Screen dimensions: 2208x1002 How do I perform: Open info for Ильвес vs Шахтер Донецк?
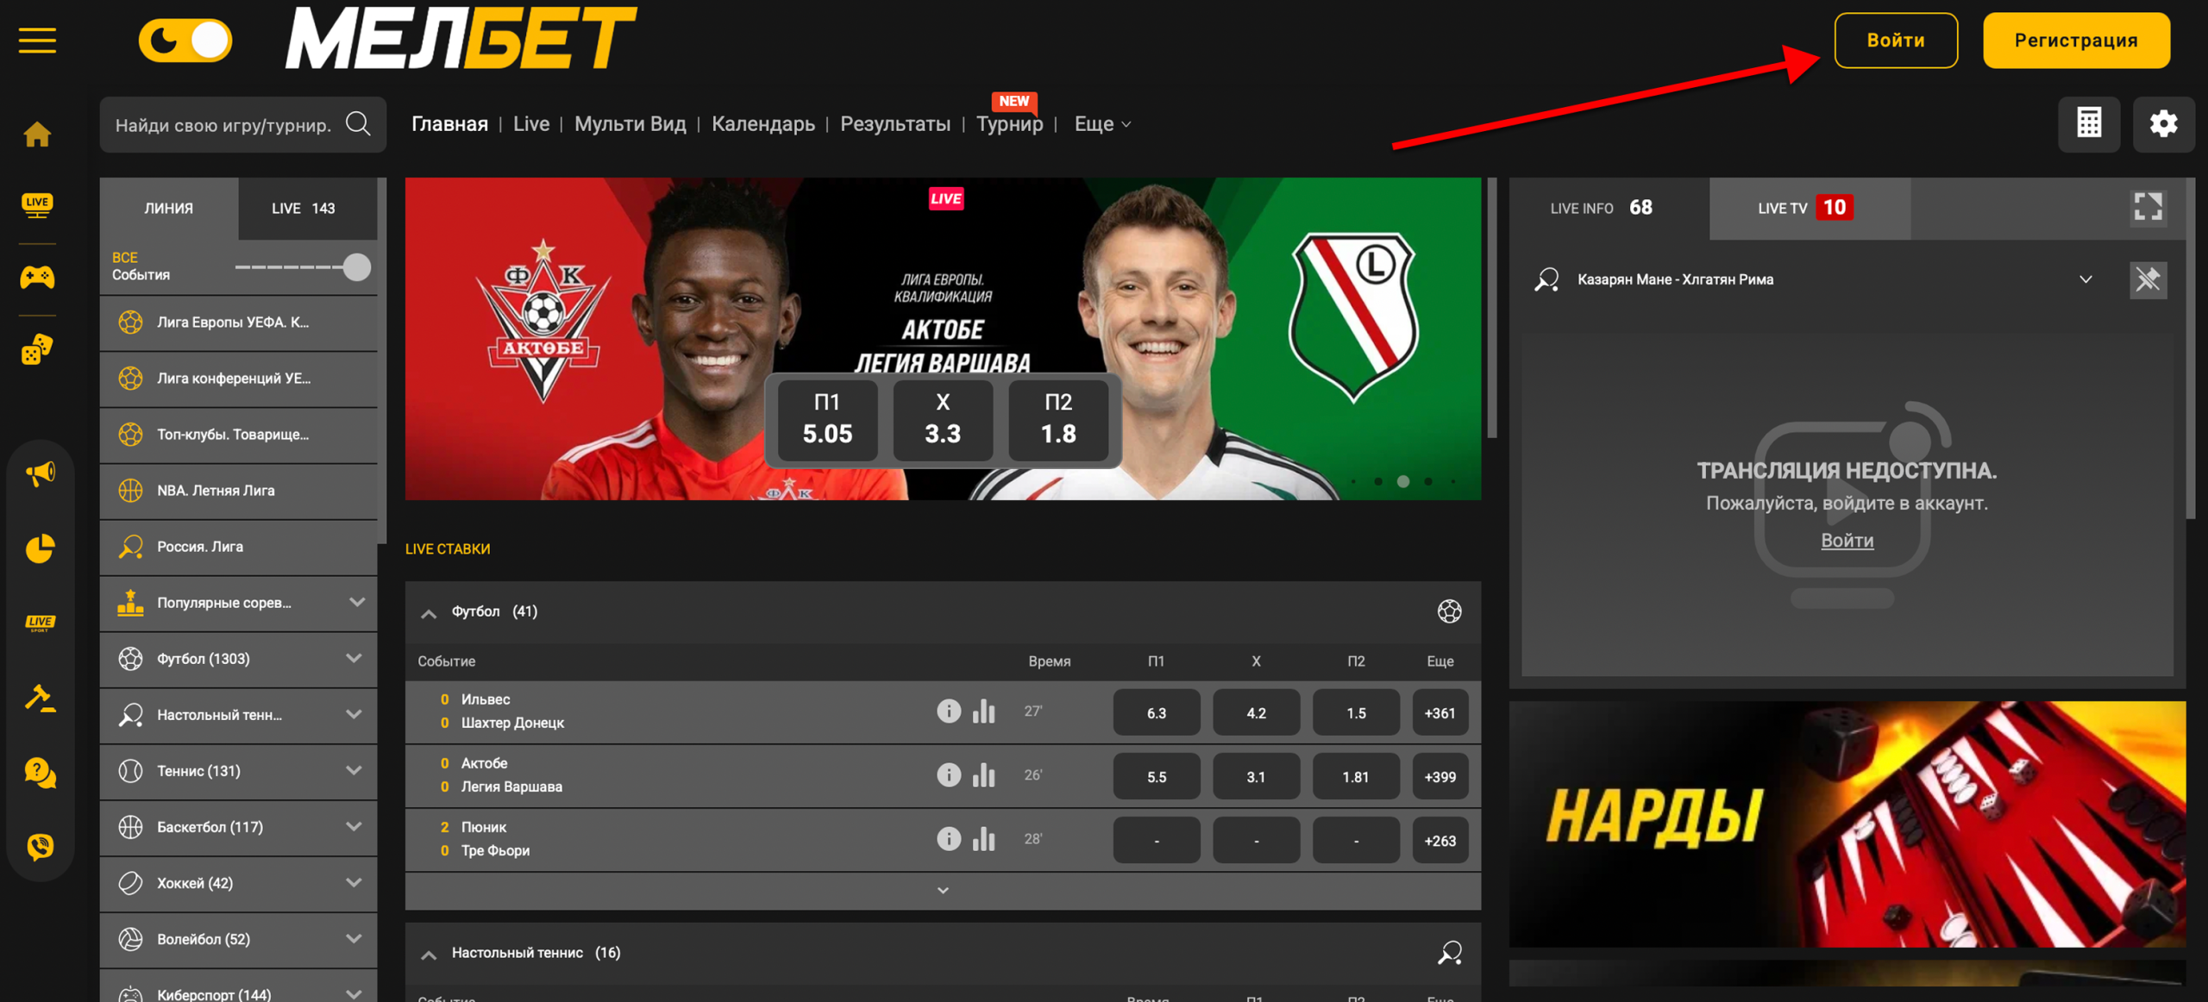949,711
